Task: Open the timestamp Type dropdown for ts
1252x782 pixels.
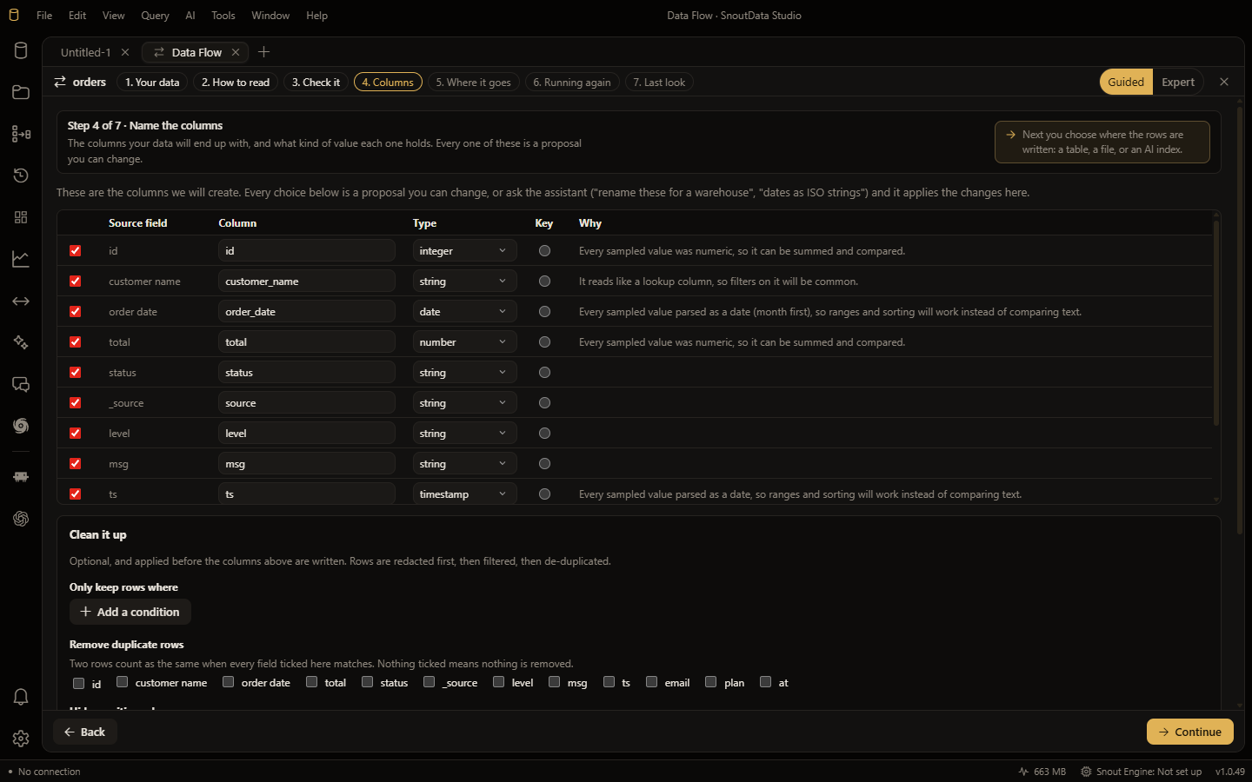Action: (x=464, y=494)
